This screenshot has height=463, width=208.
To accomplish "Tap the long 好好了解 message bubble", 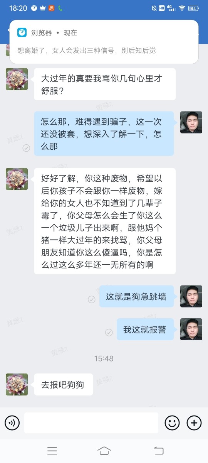I will (x=105, y=221).
